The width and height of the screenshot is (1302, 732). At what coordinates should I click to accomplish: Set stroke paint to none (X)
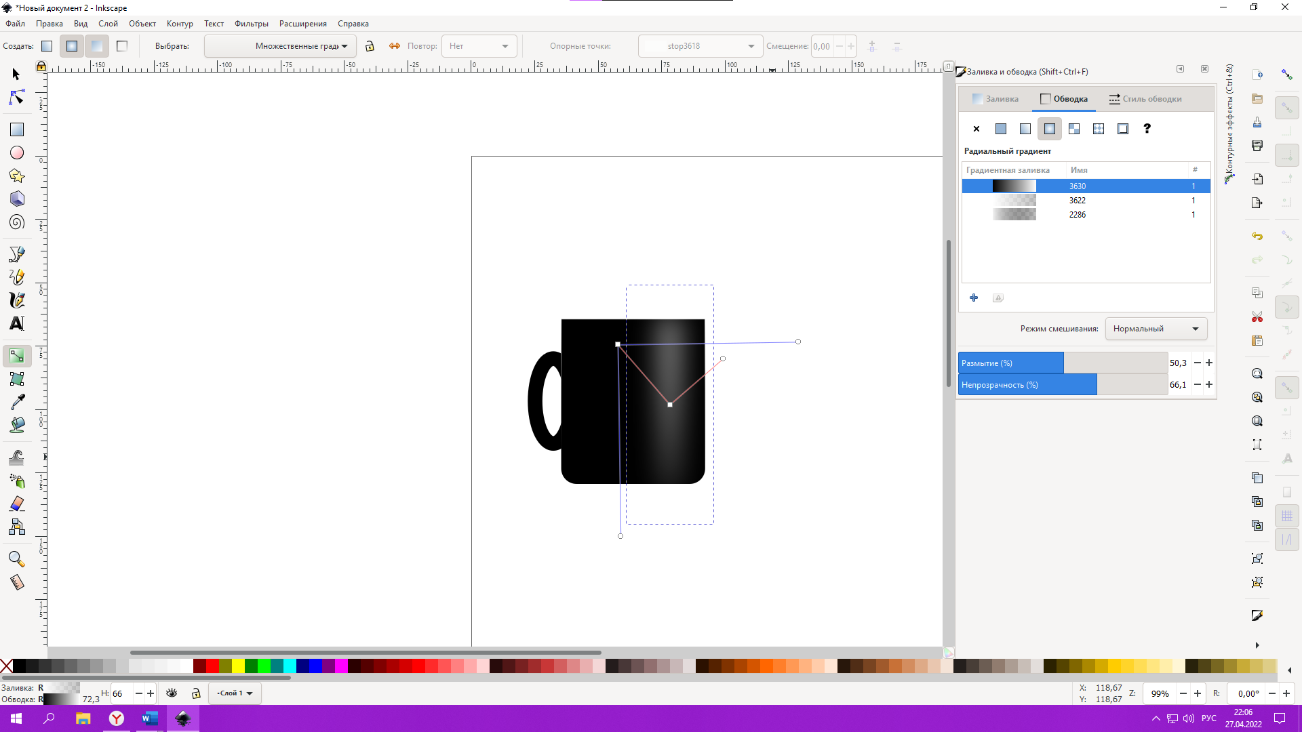click(976, 129)
